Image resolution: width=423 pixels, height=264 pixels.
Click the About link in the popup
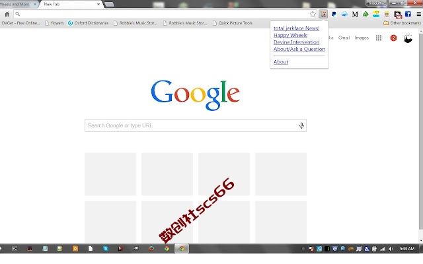pyautogui.click(x=281, y=62)
